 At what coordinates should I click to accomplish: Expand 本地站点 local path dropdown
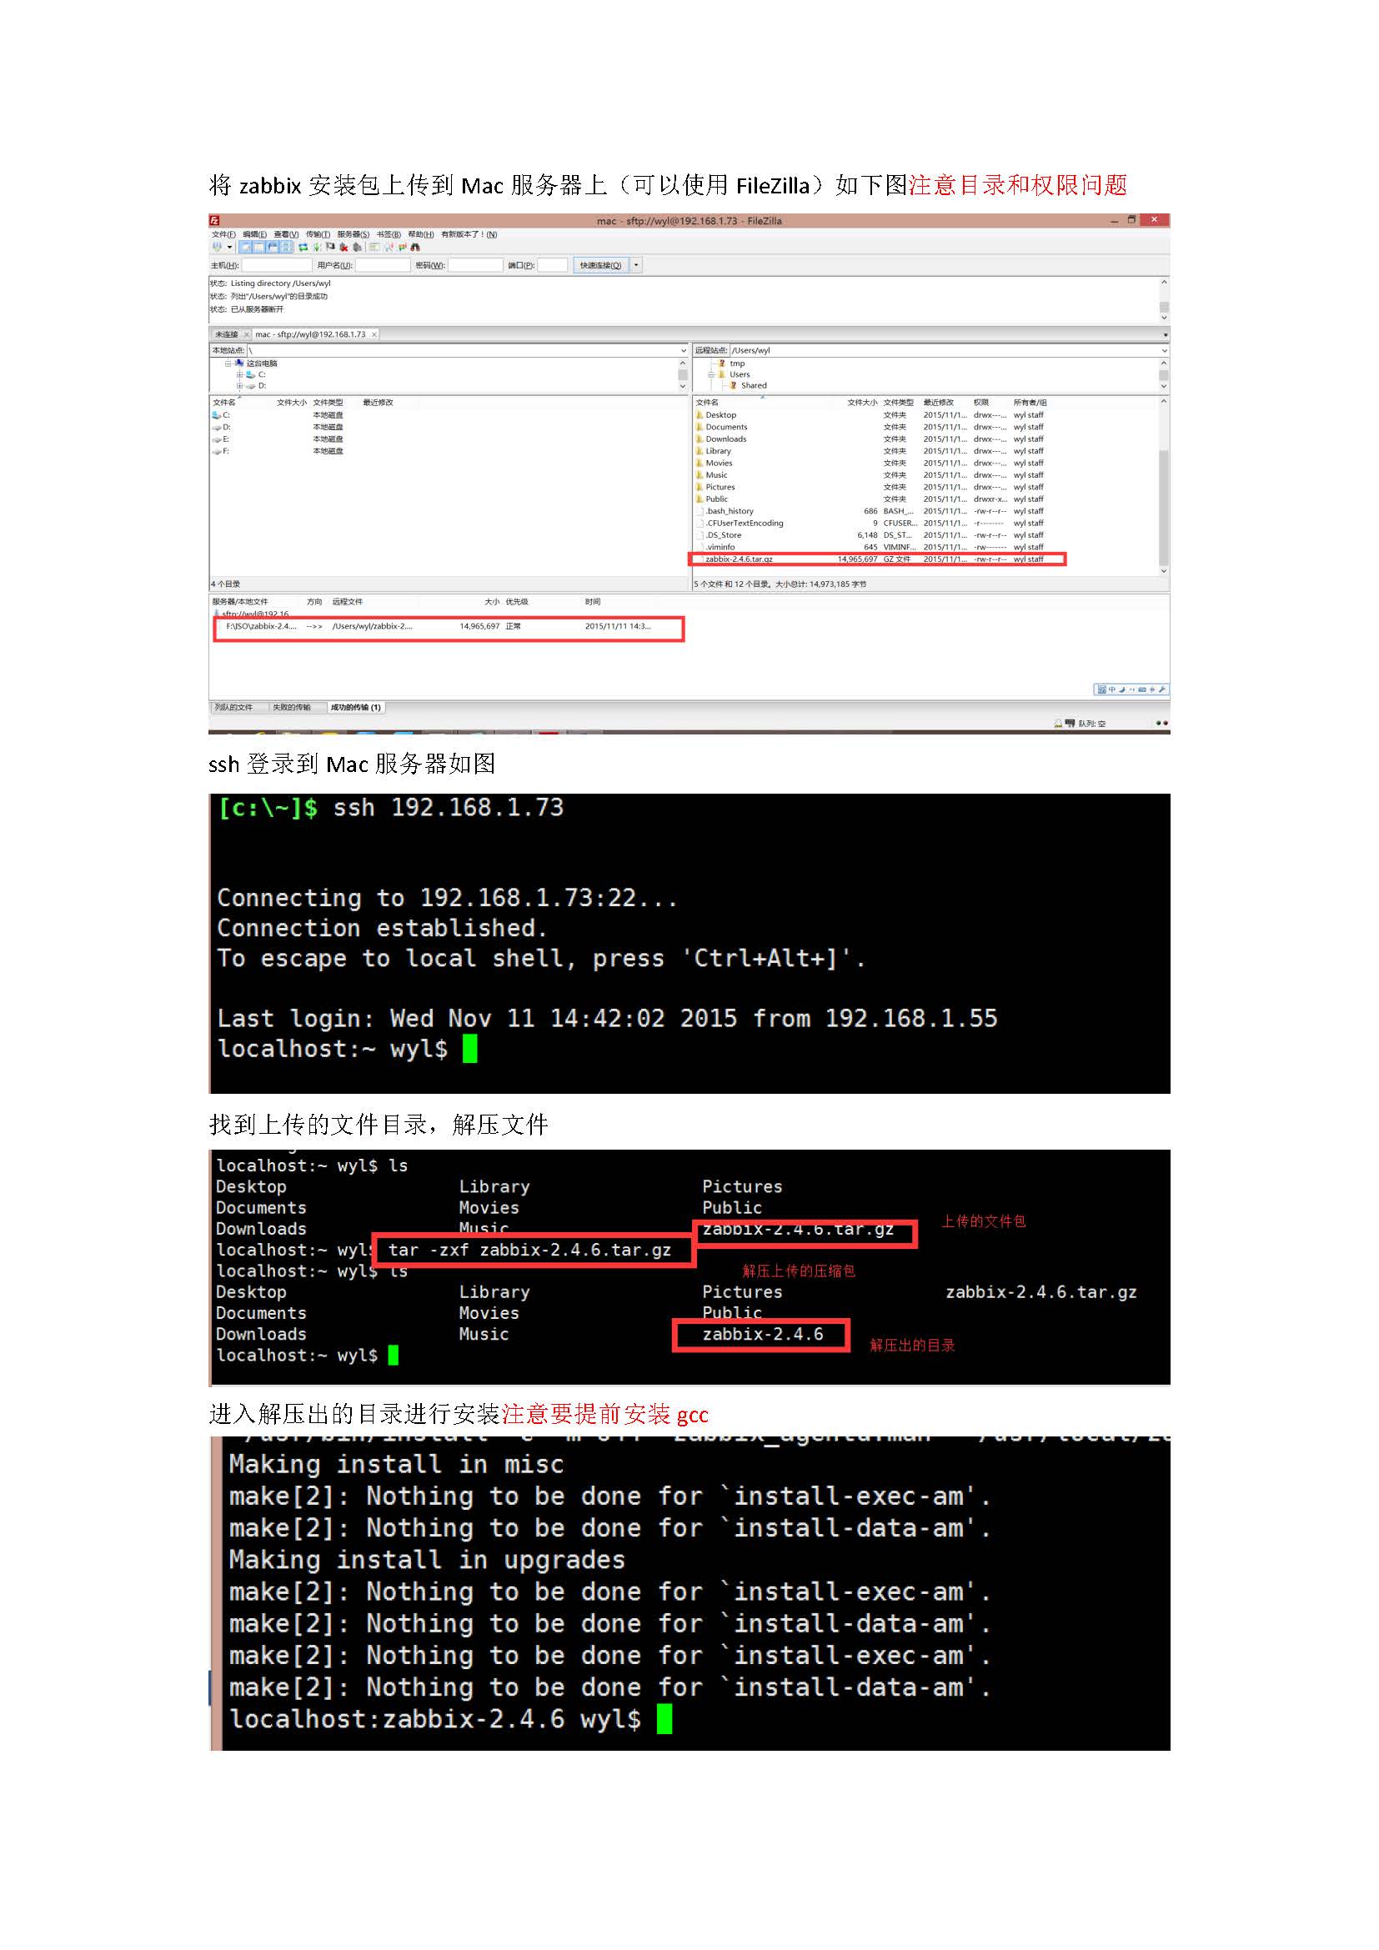pyautogui.click(x=684, y=351)
